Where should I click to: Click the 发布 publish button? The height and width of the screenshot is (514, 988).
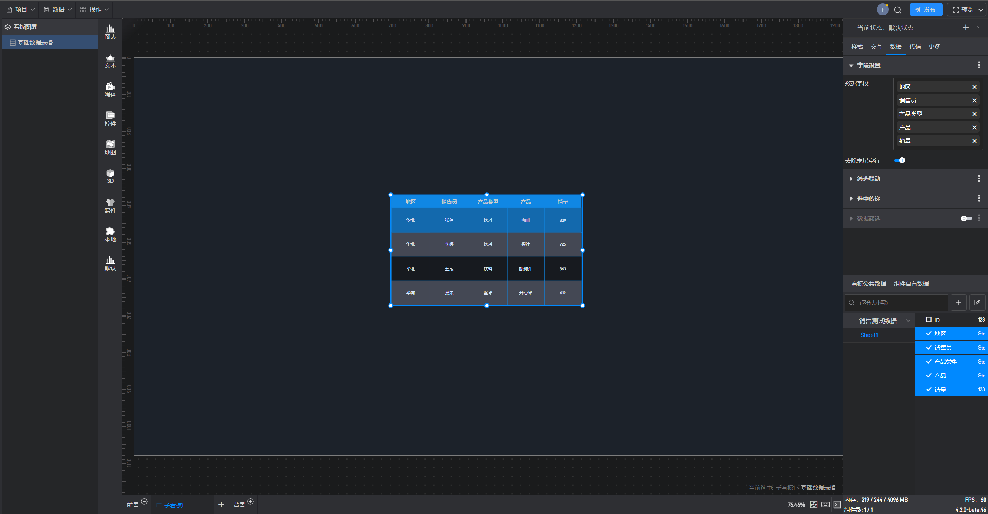(925, 10)
